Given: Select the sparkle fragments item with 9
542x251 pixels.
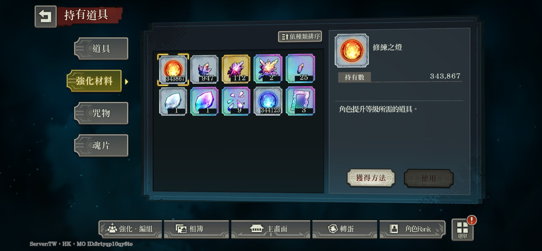Looking at the screenshot, I should point(236,101).
